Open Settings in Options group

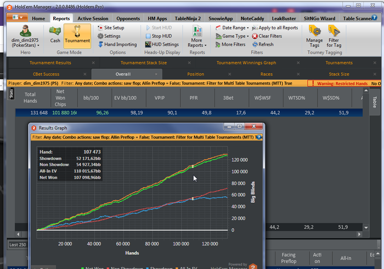click(x=109, y=36)
